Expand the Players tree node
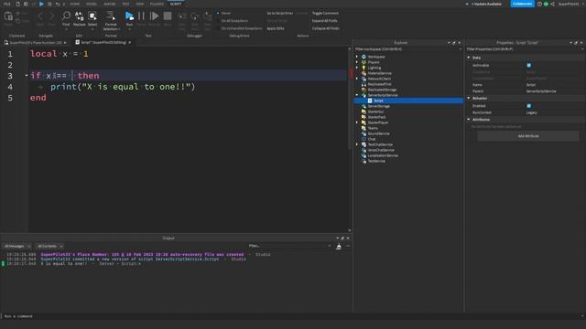Image resolution: width=586 pixels, height=329 pixels. point(357,62)
